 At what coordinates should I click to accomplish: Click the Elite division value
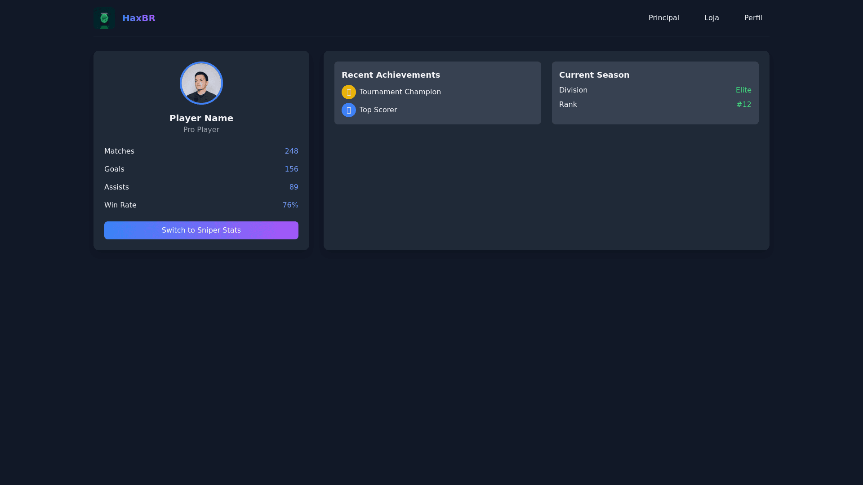click(x=743, y=90)
